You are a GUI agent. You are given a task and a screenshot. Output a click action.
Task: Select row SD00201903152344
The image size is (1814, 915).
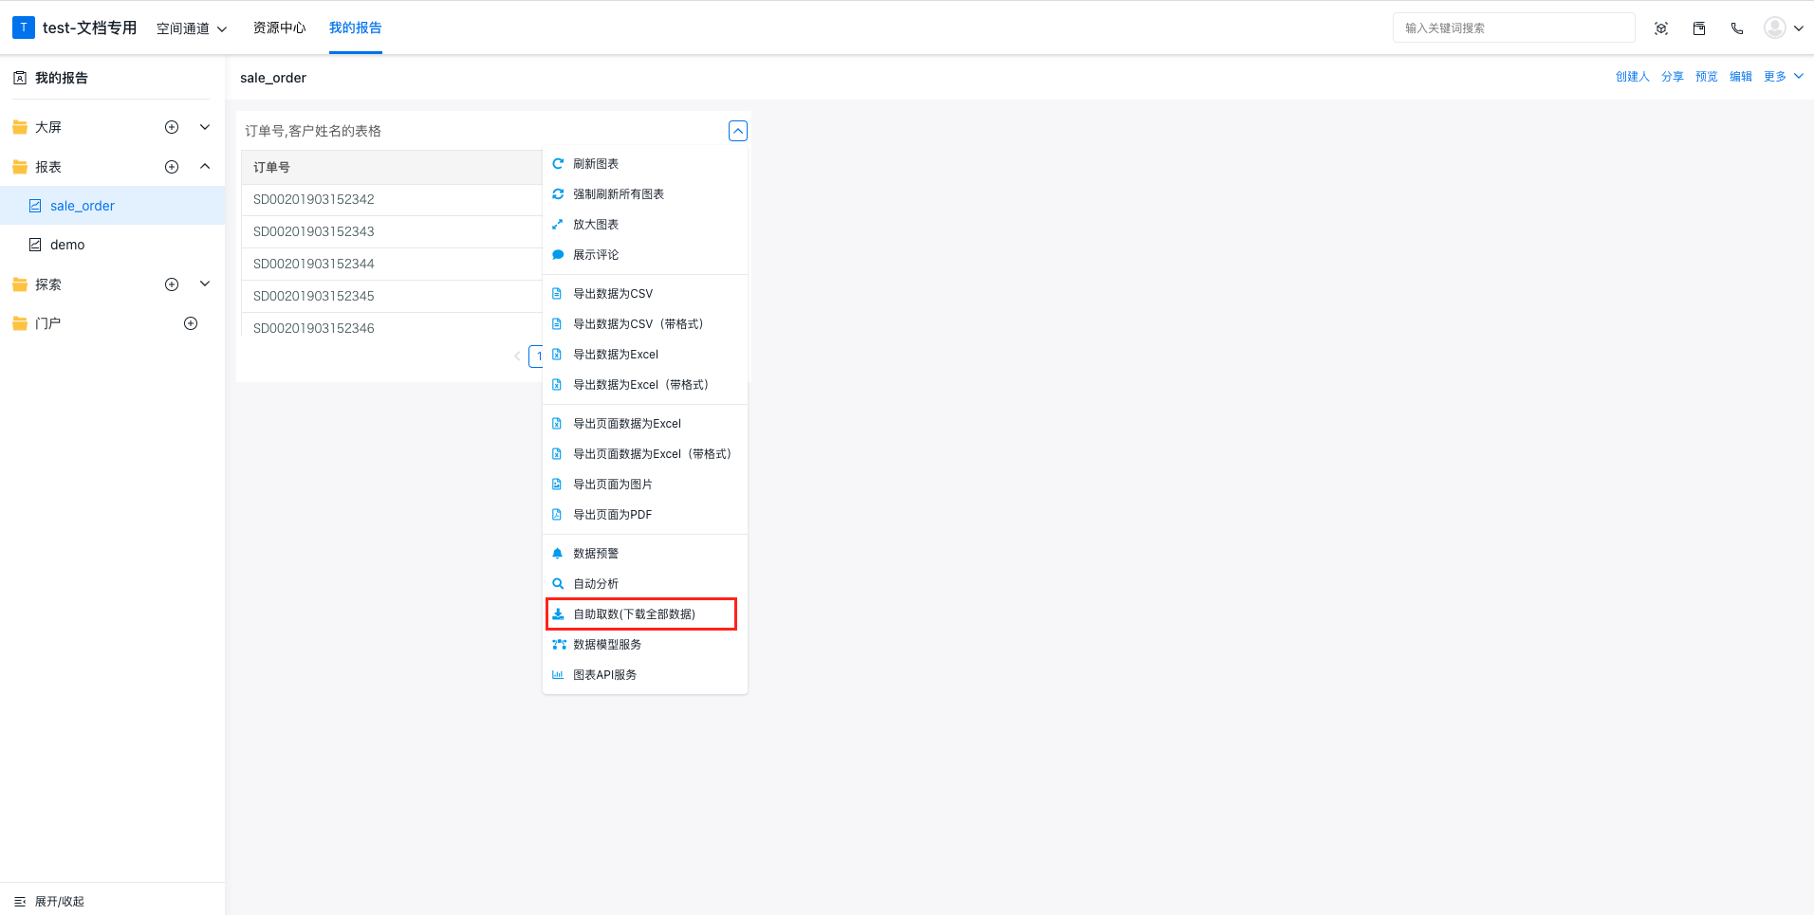click(x=391, y=265)
